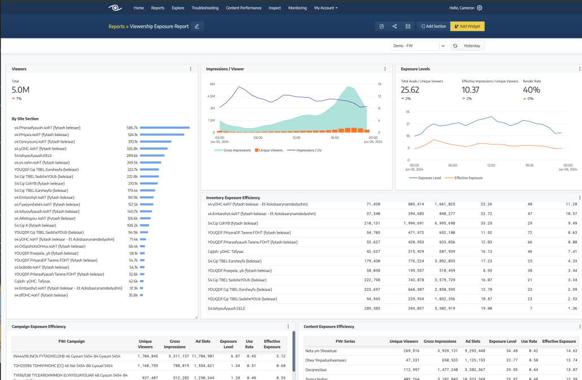Go to the Troubleshooting menu

(205, 8)
